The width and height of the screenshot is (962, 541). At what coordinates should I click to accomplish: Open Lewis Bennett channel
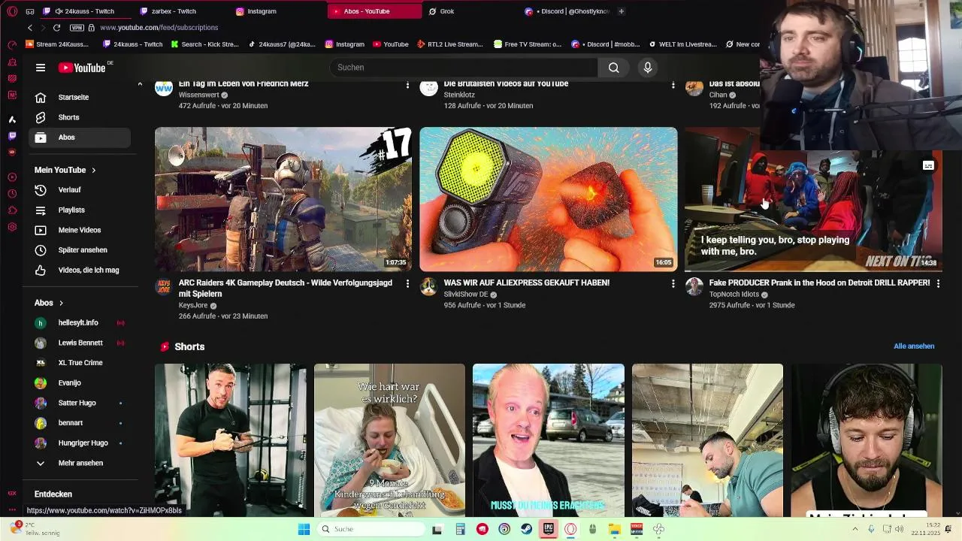[x=80, y=343]
